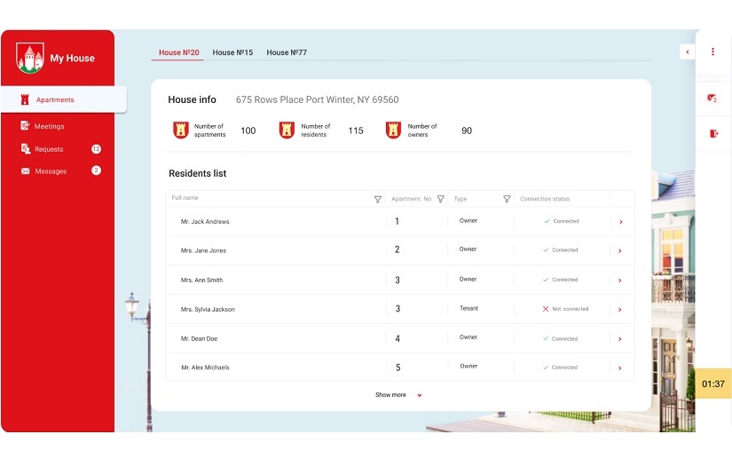Image resolution: width=732 pixels, height=466 pixels.
Task: Open the mail notifications icon on right panel
Action: pyautogui.click(x=712, y=98)
